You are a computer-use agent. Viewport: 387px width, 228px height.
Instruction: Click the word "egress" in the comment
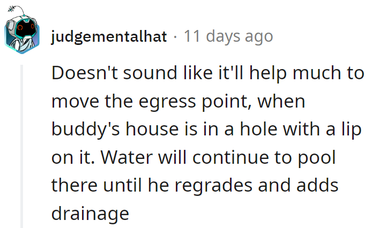[x=172, y=102]
